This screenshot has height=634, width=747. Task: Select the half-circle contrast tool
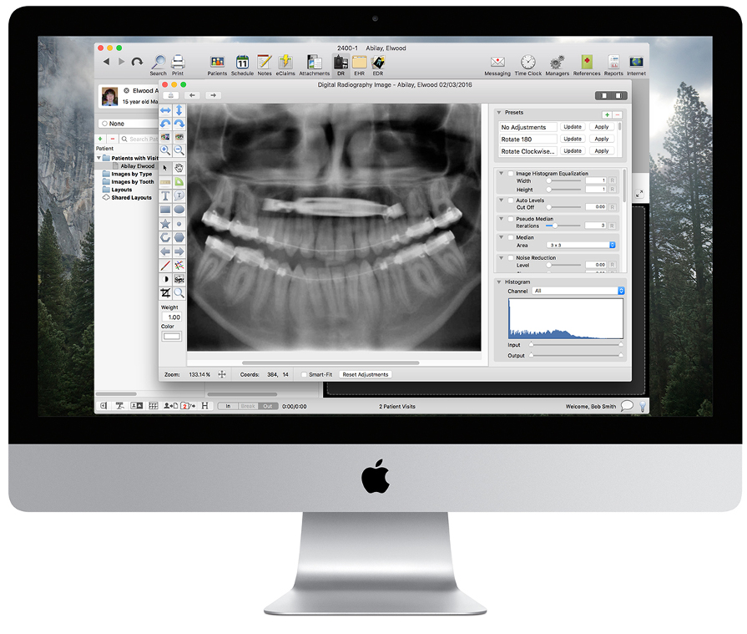tap(165, 279)
